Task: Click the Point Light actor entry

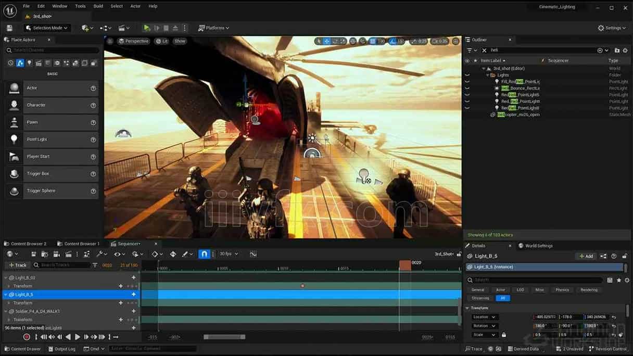Action: click(x=52, y=139)
